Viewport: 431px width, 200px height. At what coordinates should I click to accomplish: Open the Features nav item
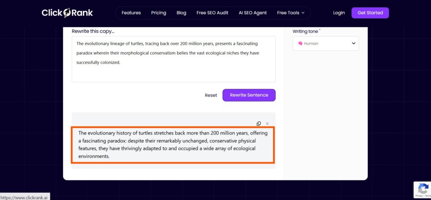coord(131,13)
